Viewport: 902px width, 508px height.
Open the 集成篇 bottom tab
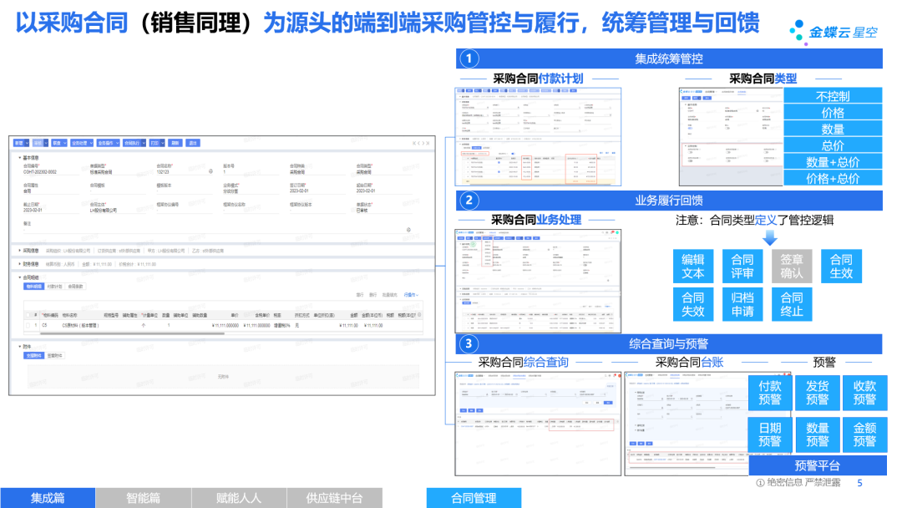point(48,498)
